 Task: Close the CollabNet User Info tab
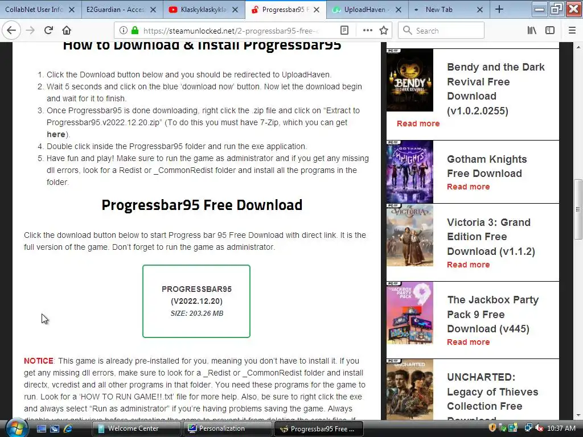[71, 10]
